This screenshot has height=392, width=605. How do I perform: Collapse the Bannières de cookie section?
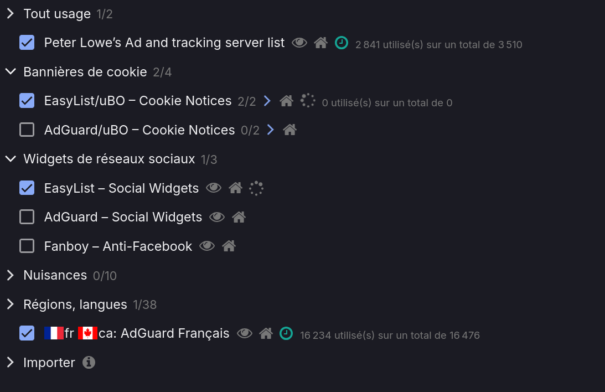tap(10, 72)
